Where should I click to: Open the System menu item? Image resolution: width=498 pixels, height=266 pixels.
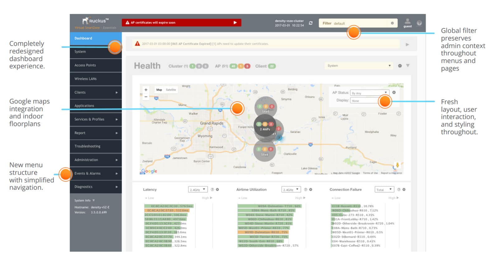coord(96,52)
